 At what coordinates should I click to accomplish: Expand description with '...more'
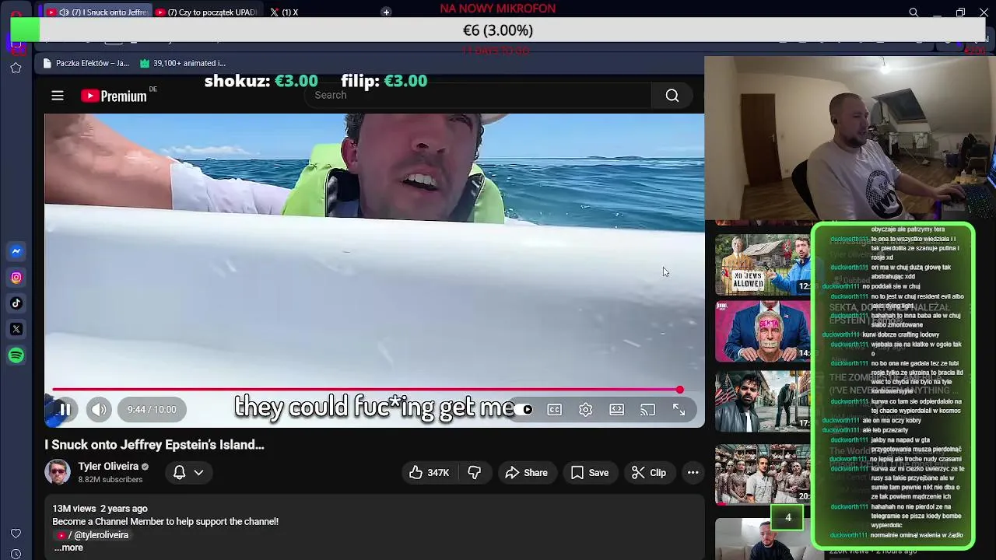point(68,548)
